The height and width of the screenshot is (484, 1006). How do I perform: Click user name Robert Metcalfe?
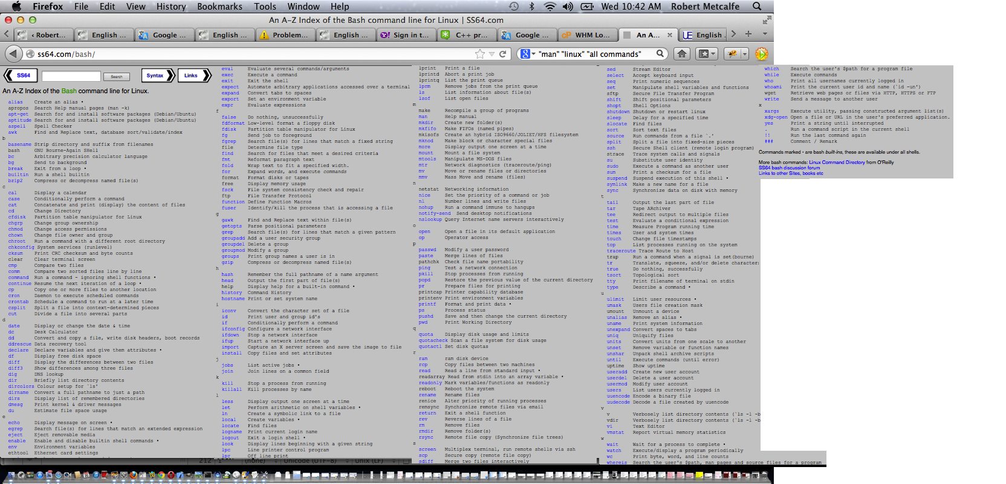[x=705, y=6]
